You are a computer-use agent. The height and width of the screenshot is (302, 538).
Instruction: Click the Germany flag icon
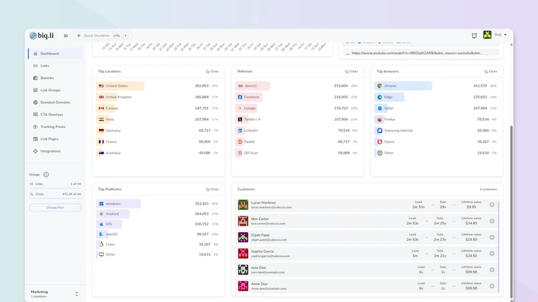102,130
